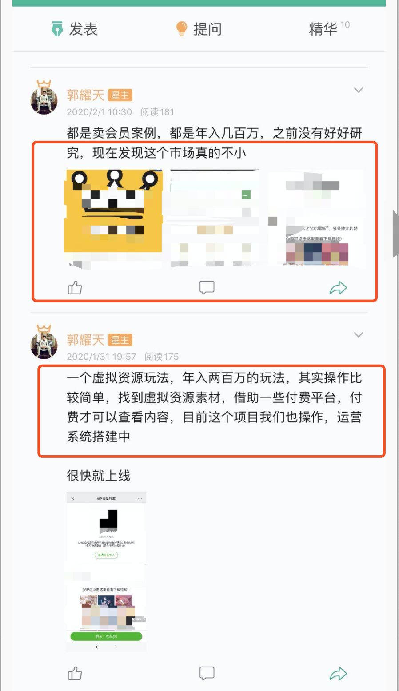Select the 发表 tab label
Viewport: 399px width, 691px height.
click(83, 29)
